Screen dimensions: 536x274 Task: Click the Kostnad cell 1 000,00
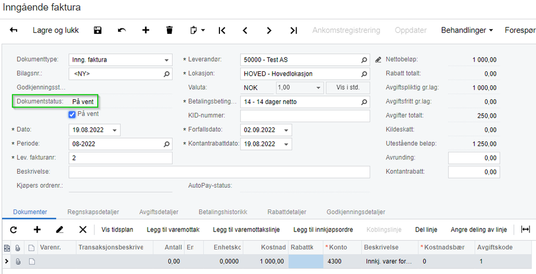(x=266, y=261)
